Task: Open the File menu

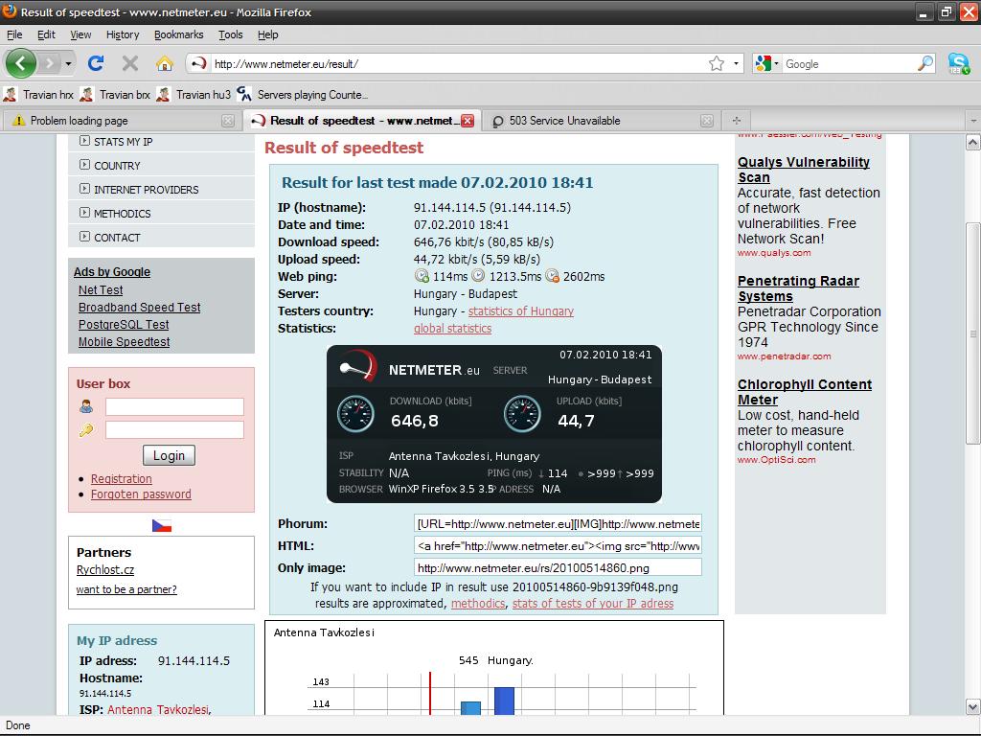Action: (x=14, y=34)
